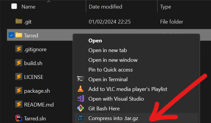This screenshot has height=123, width=211.
Task: Choose Pin to Quick access
Action: click(110, 70)
